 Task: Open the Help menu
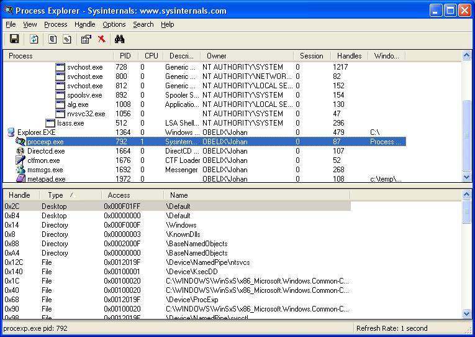(x=167, y=24)
